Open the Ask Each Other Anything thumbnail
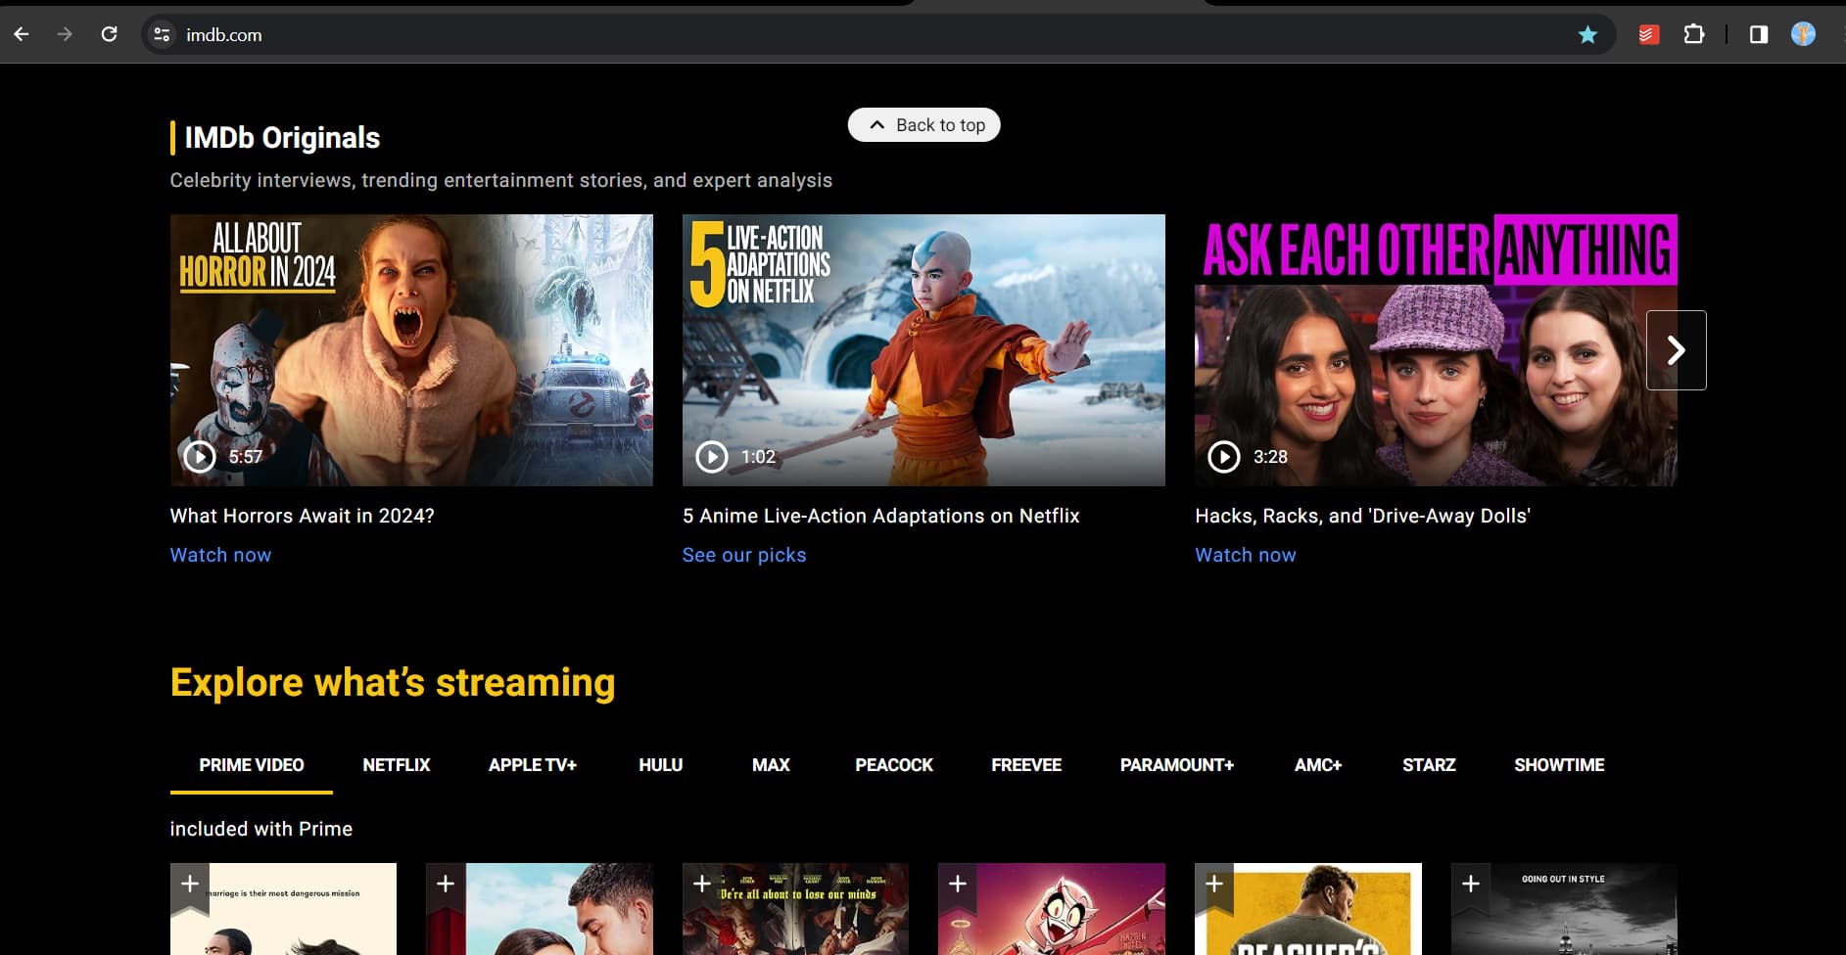 1436,350
